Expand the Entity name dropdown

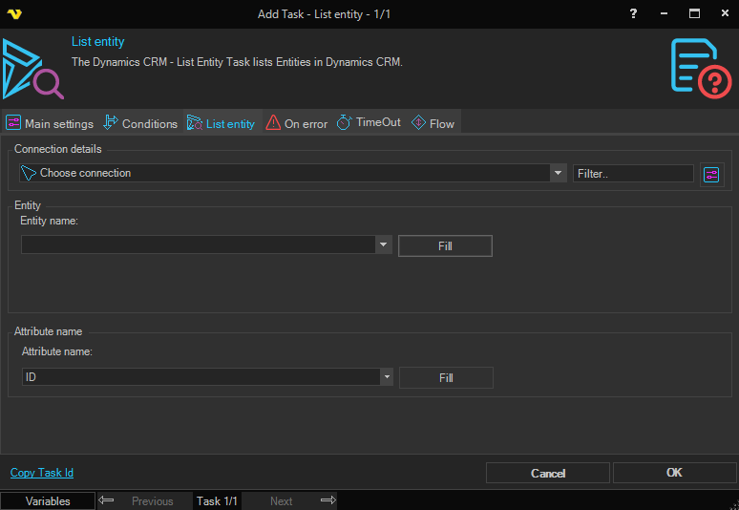[384, 245]
